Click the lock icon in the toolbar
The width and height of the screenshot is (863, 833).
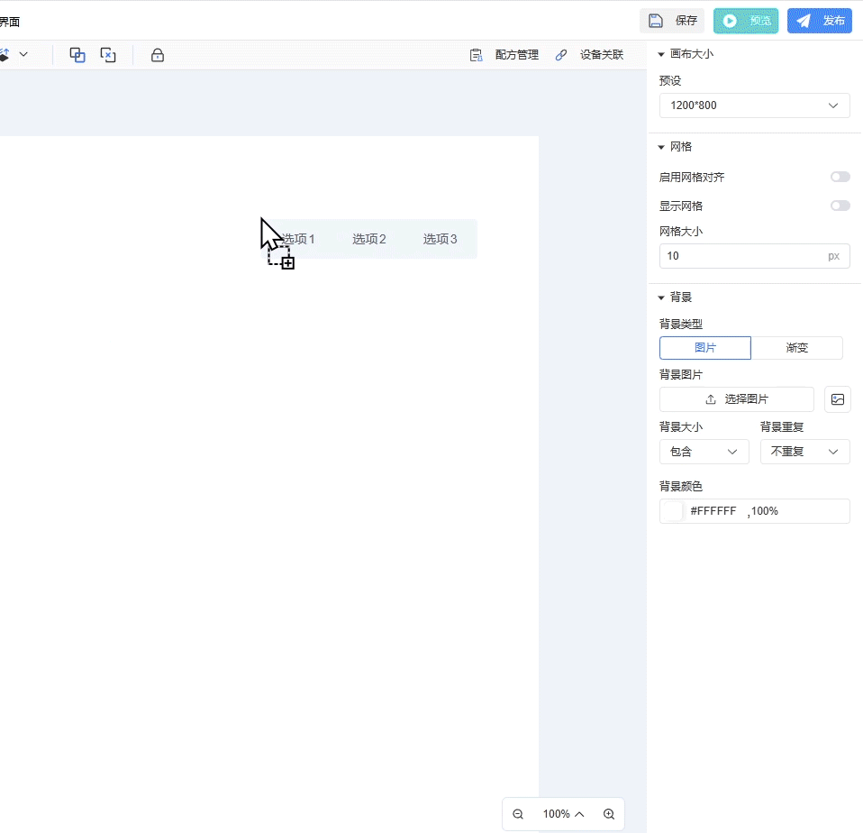click(x=158, y=55)
